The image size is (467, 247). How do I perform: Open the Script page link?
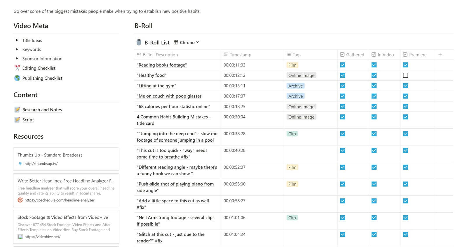(28, 120)
